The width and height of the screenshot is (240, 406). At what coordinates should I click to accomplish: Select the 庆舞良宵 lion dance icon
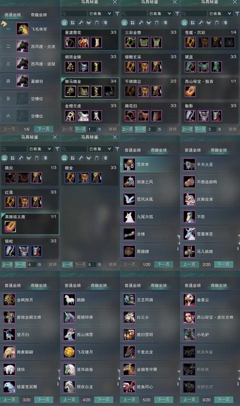click(189, 199)
